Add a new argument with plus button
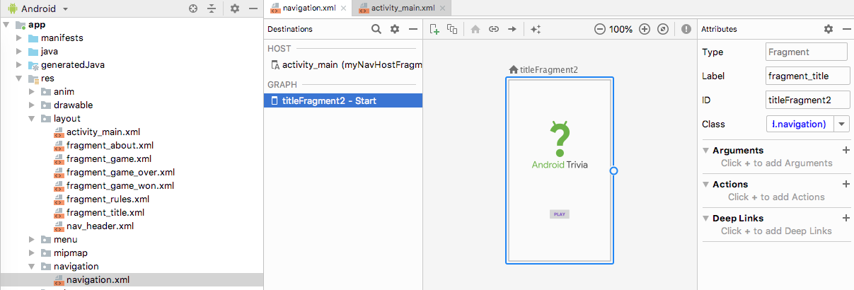 click(x=846, y=151)
